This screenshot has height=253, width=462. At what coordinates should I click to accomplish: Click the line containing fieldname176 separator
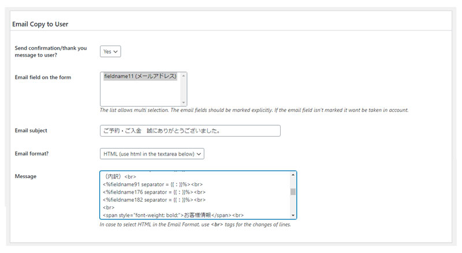154,192
